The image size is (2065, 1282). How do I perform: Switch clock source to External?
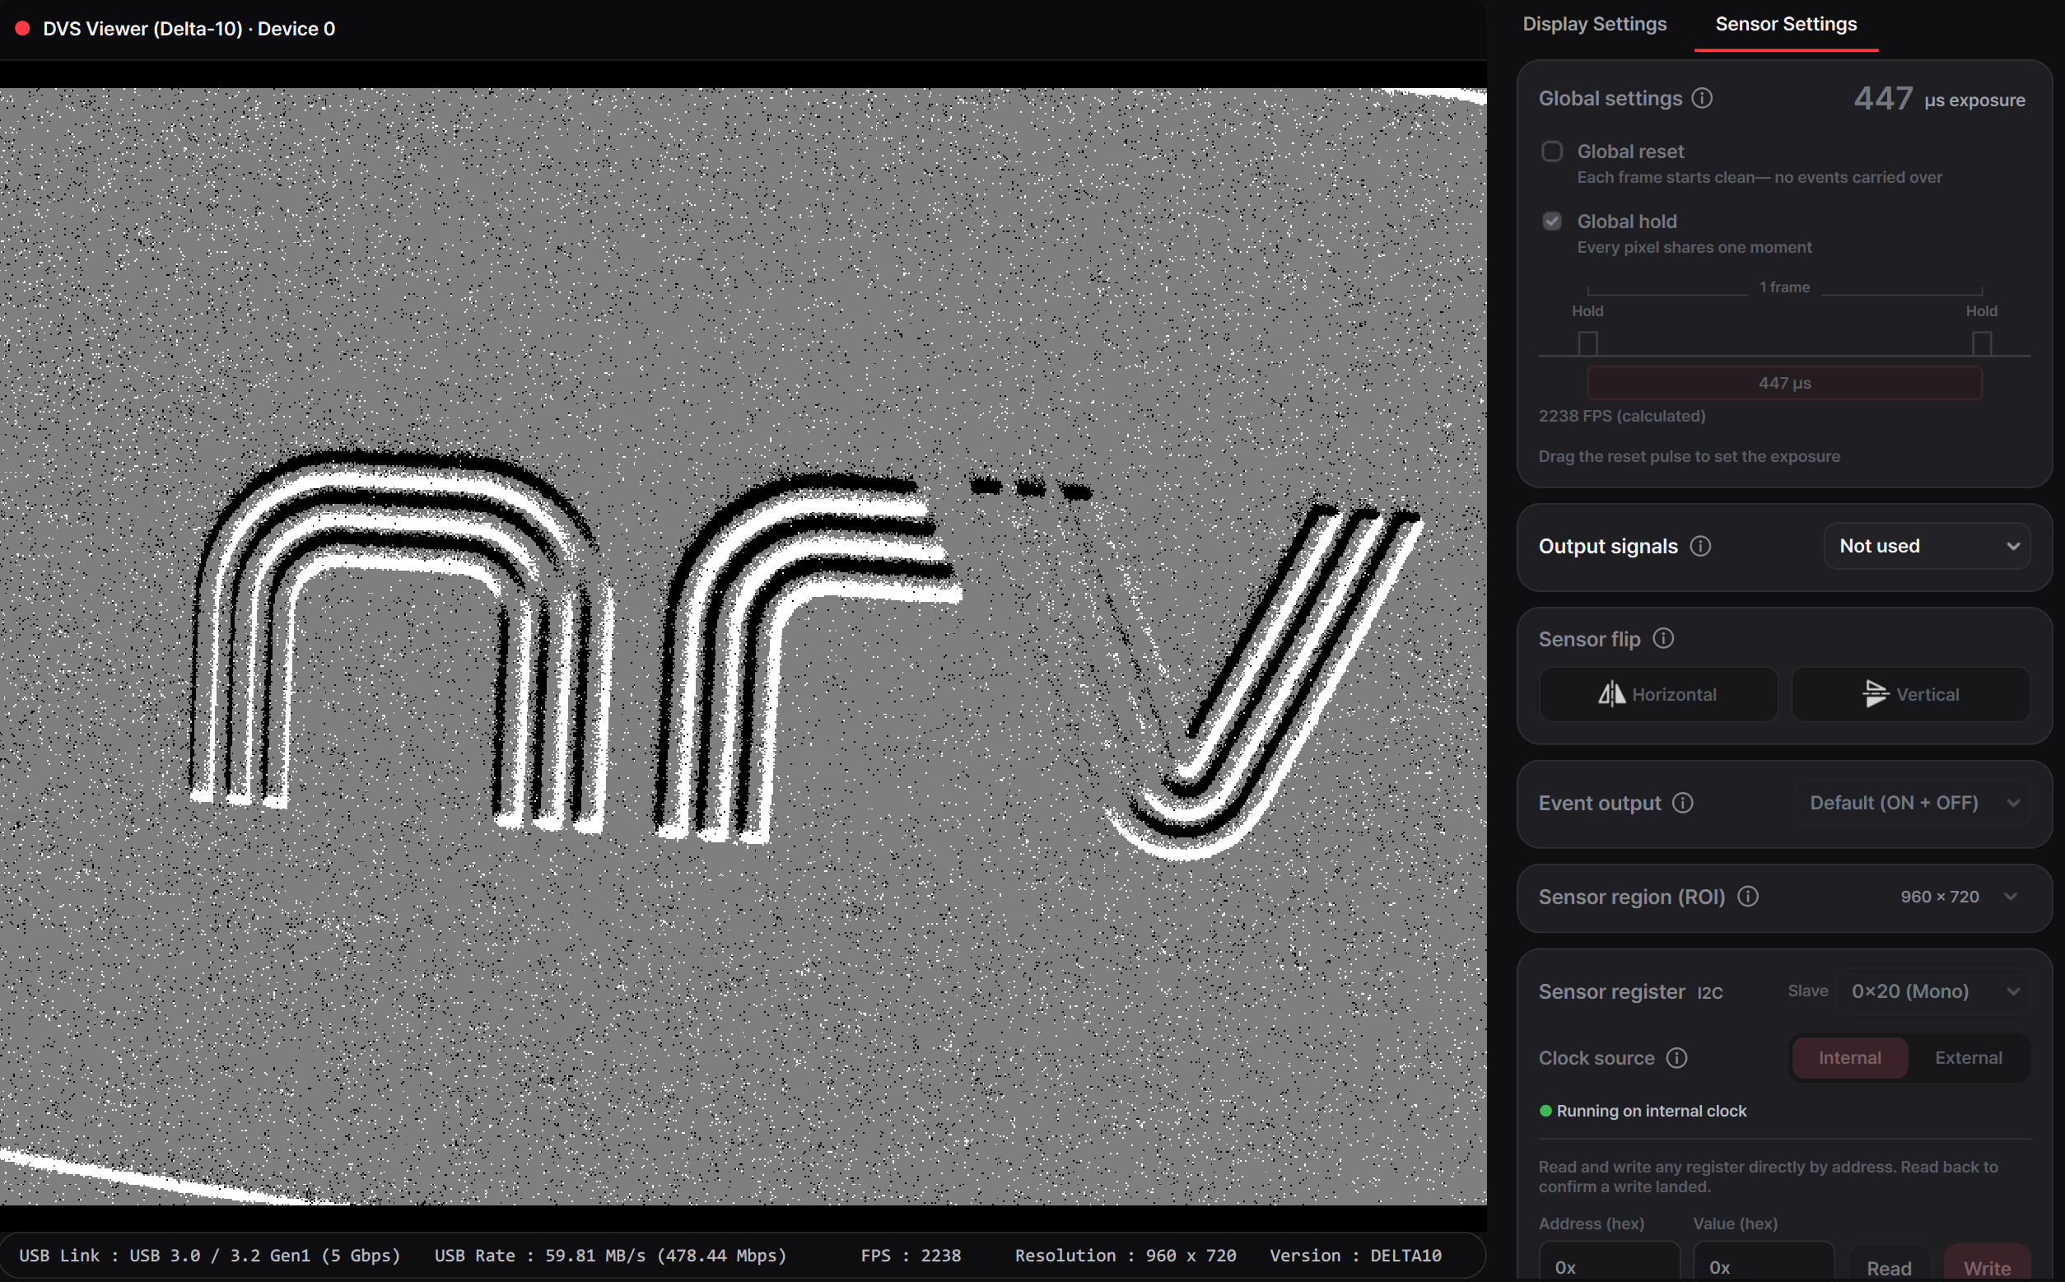1969,1058
